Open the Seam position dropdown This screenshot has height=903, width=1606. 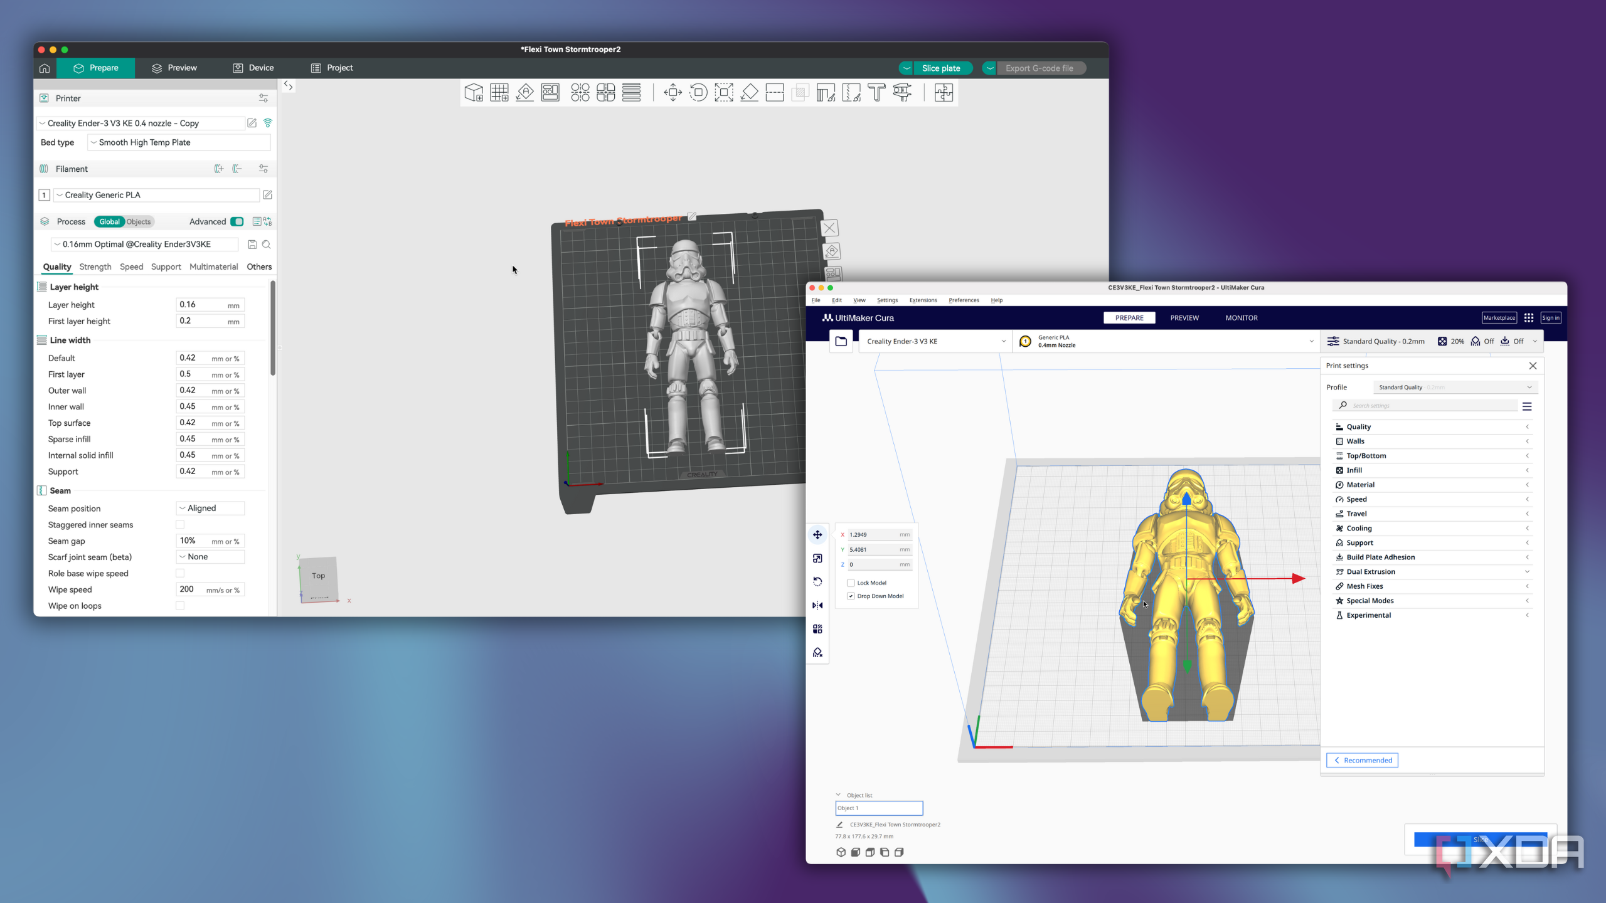210,508
